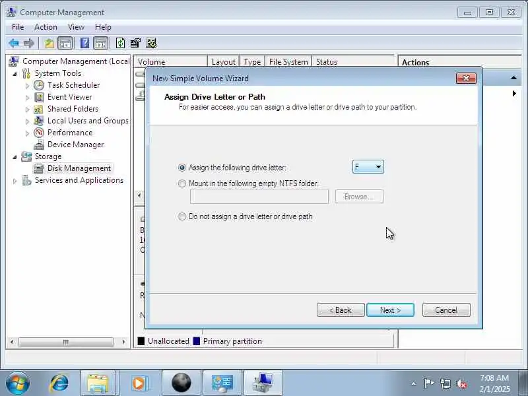
Task: Select Do not assign drive letter option
Action: (182, 216)
